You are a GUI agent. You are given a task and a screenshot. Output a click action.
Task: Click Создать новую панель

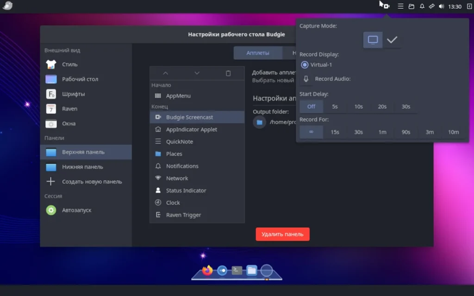tap(86, 181)
